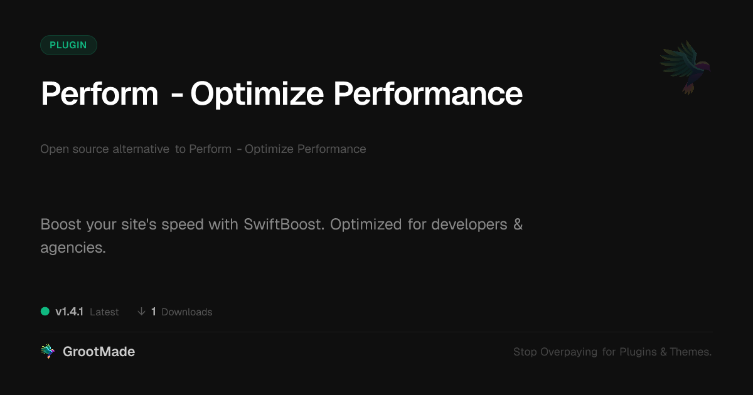Click the downloads arrow icon
The height and width of the screenshot is (395, 753).
pyautogui.click(x=141, y=312)
